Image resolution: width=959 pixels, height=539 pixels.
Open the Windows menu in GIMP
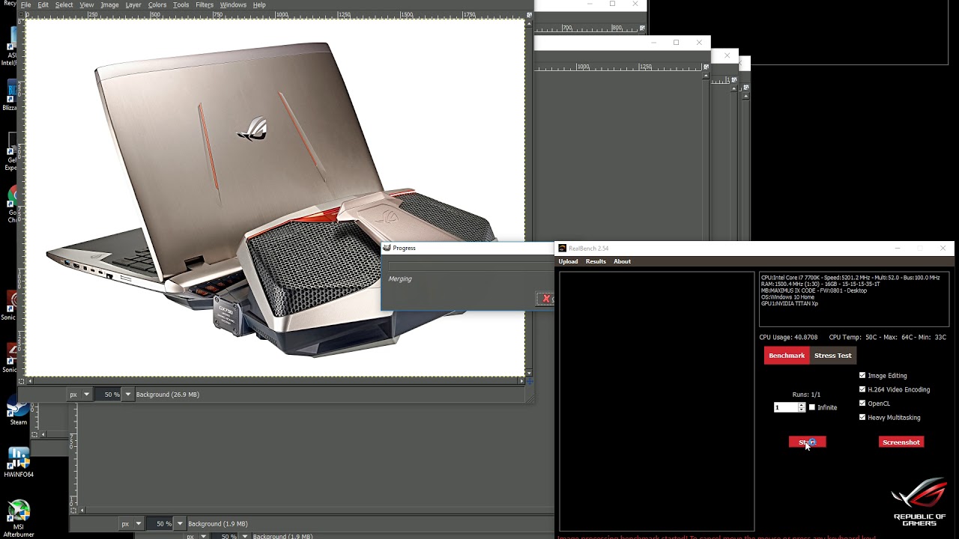coord(233,4)
